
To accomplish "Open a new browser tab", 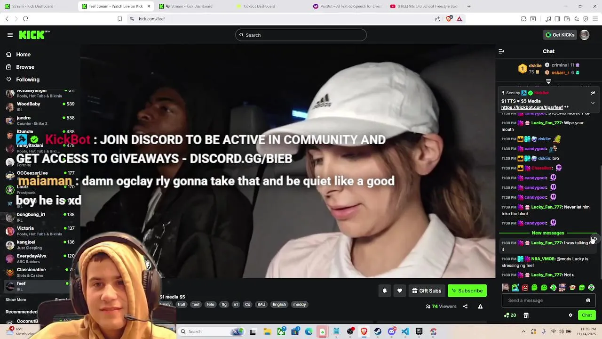I will (x=469, y=6).
